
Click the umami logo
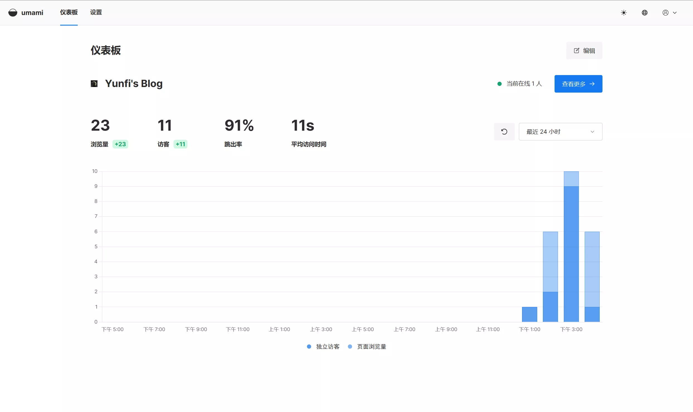(x=13, y=12)
